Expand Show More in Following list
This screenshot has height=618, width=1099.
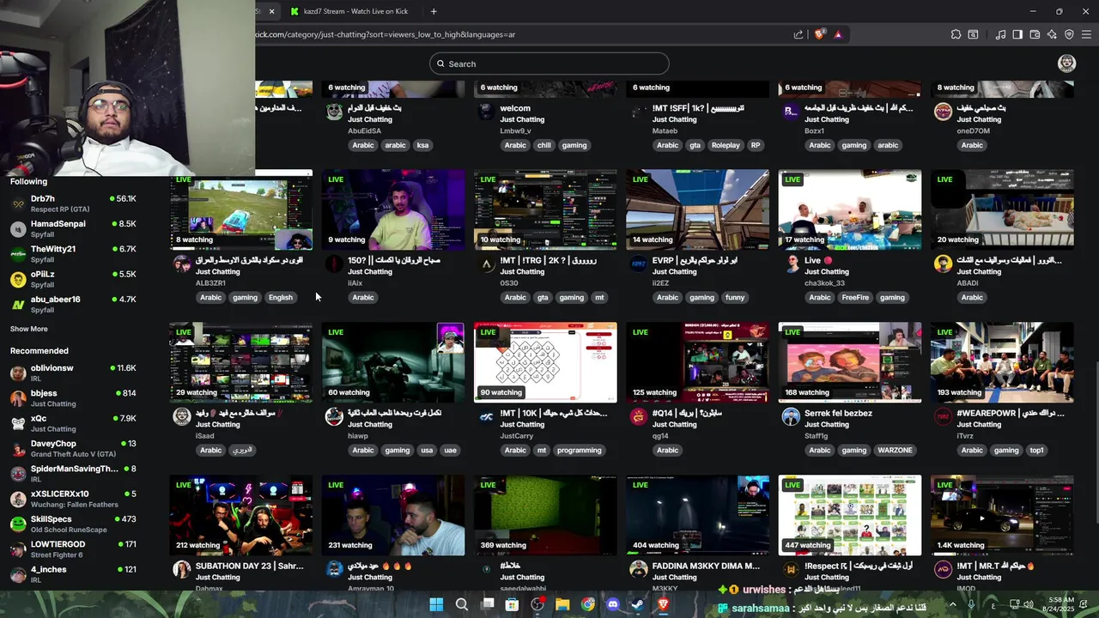tap(29, 329)
